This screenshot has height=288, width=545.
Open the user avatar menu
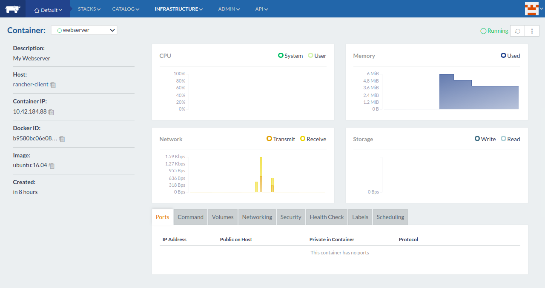pos(534,9)
